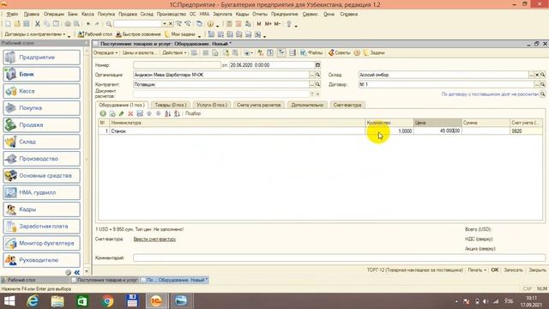Screen dimensions: 549x309
Task: Switch to the Услуги (0 поз.) tab
Action: pos(212,105)
